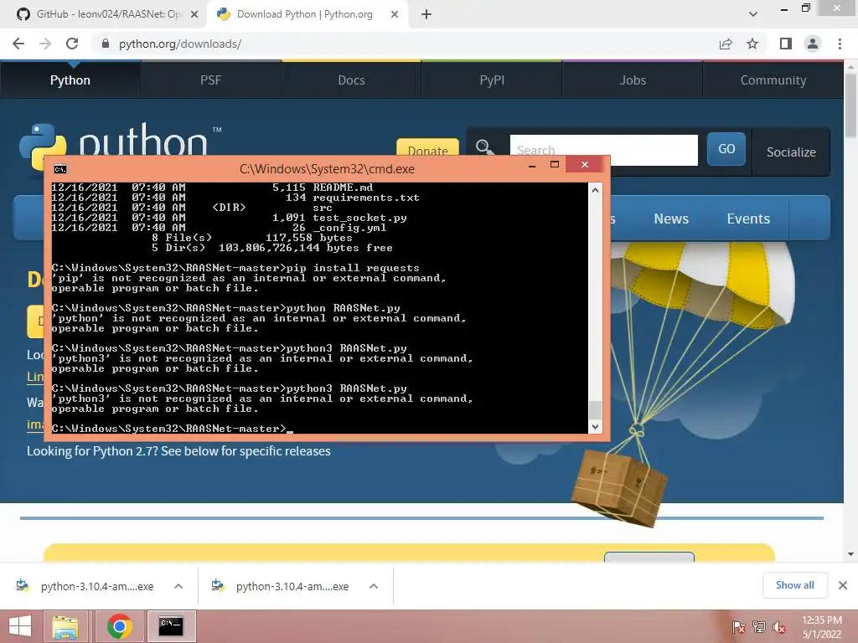
Task: Open the PyPI navigation item
Action: click(492, 80)
